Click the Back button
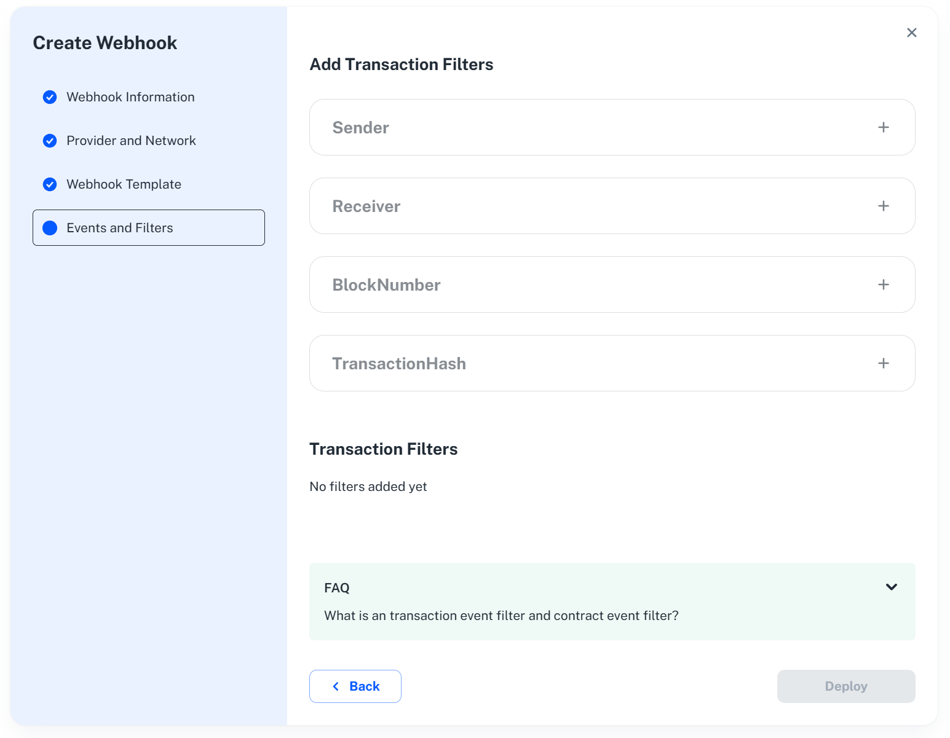 click(355, 686)
